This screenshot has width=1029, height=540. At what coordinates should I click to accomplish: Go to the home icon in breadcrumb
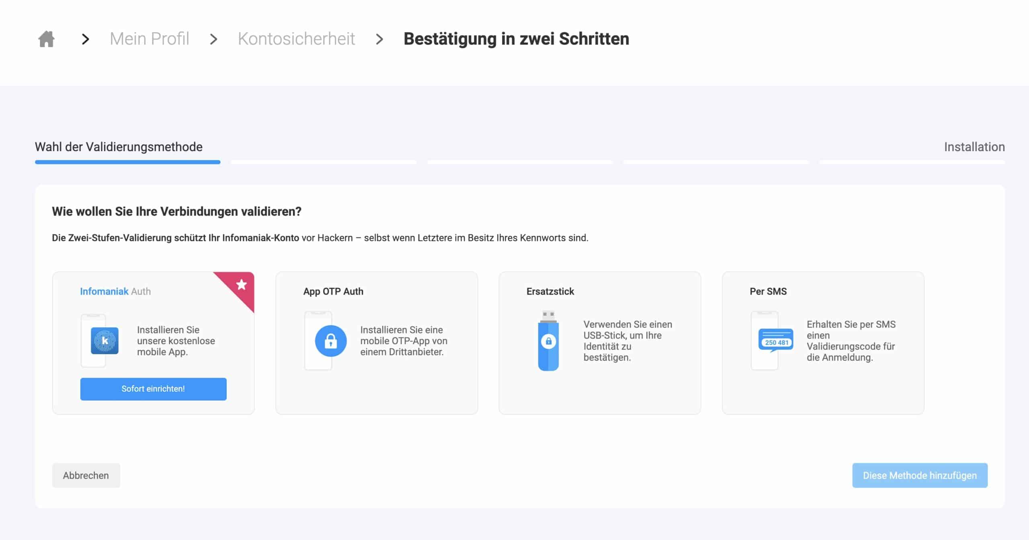point(46,39)
